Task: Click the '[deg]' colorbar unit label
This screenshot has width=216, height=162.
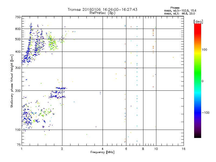Action: pos(198,22)
